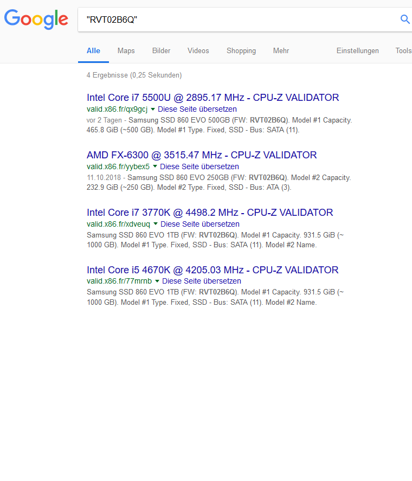Click the URL valid.x86.fr/qx9gcj

tap(117, 109)
